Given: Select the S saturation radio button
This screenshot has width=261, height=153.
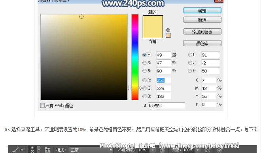Looking at the screenshot, I should tap(144, 63).
